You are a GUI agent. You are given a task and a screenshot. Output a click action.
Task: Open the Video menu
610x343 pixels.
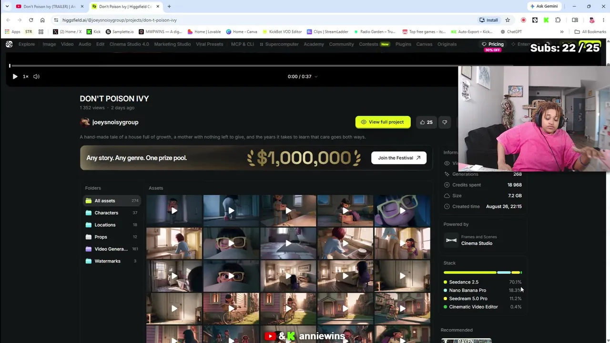[x=67, y=44]
